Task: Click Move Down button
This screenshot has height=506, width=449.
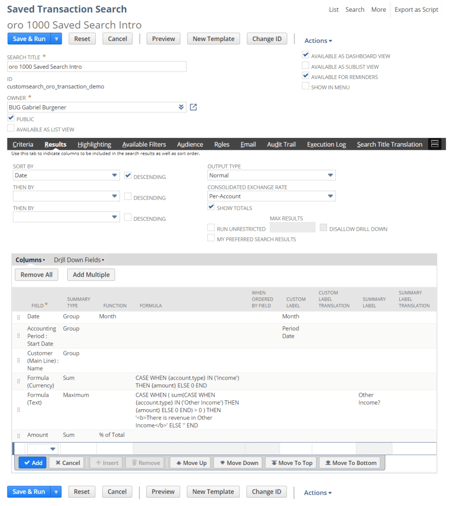Action: pyautogui.click(x=238, y=463)
